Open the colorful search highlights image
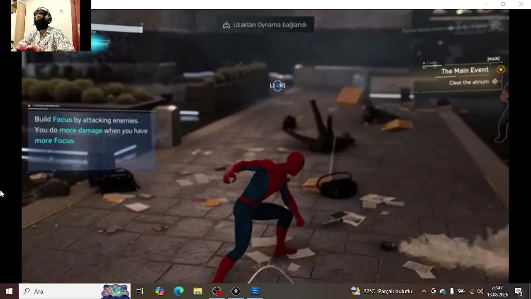 (115, 291)
